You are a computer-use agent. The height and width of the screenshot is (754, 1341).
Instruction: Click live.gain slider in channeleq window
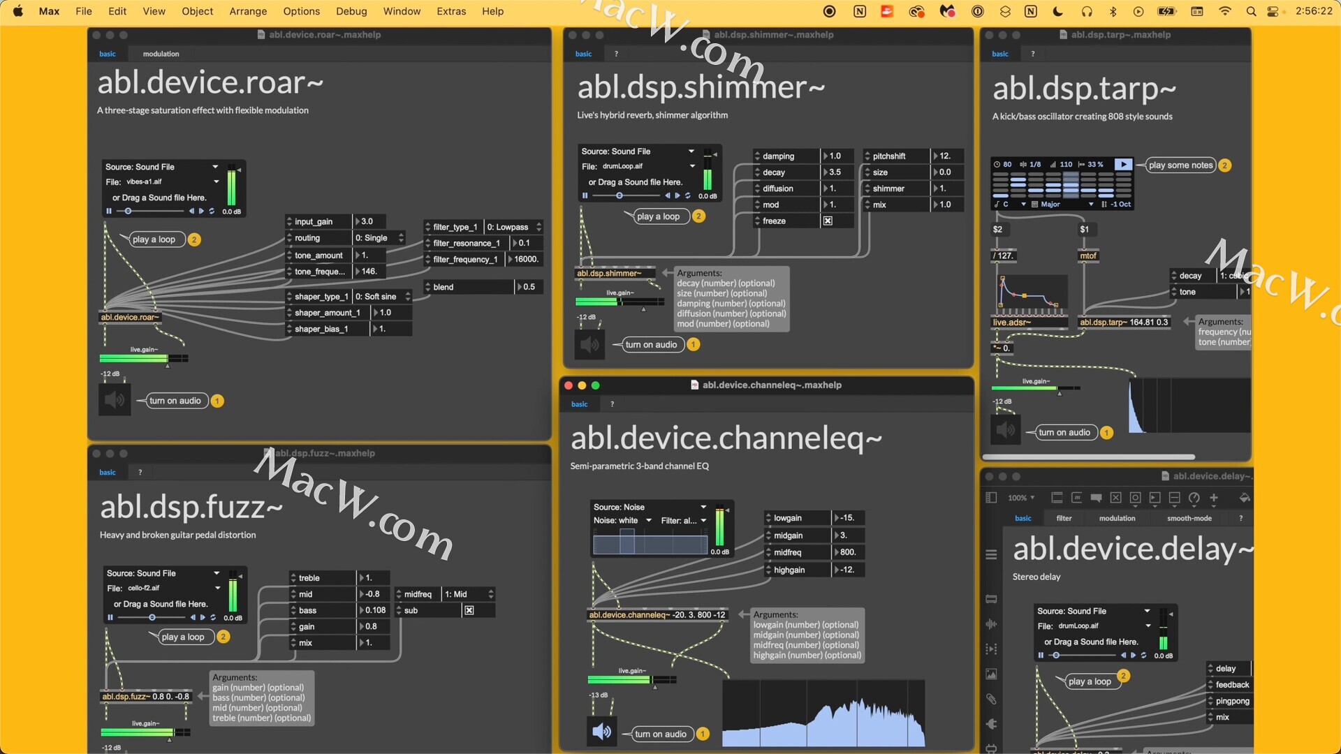click(x=631, y=679)
